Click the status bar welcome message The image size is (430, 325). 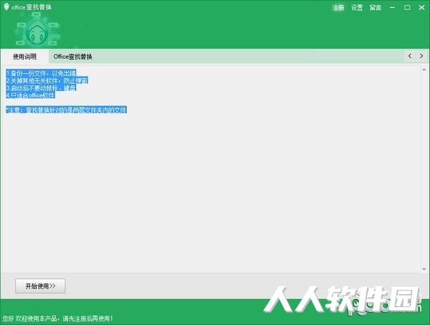(57, 319)
